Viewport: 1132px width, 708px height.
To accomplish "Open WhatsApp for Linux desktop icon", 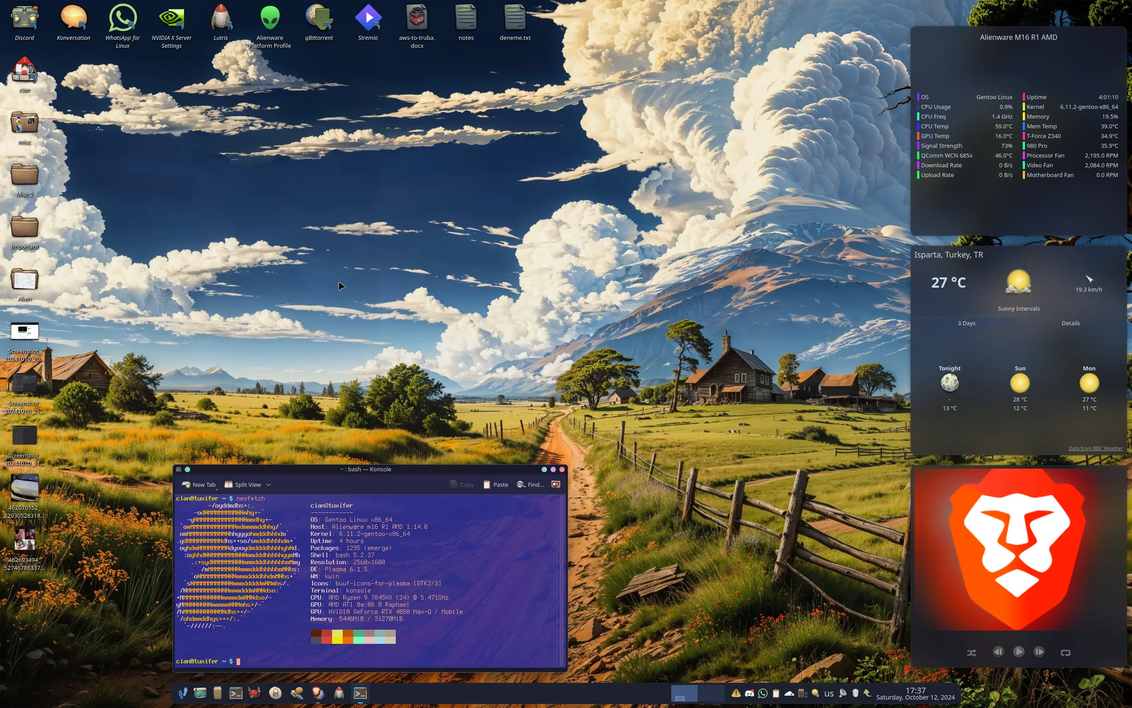I will pyautogui.click(x=122, y=26).
